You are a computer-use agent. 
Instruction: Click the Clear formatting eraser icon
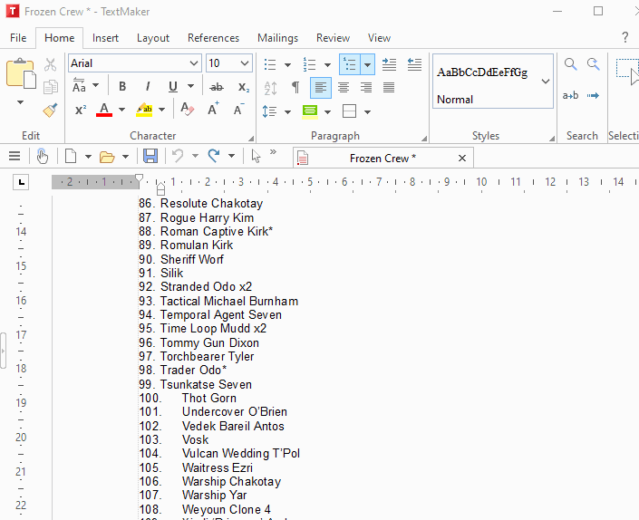(187, 110)
